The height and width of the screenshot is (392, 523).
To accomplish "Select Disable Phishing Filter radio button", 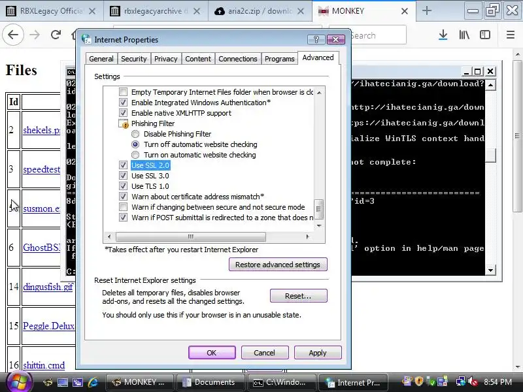I will pos(135,134).
